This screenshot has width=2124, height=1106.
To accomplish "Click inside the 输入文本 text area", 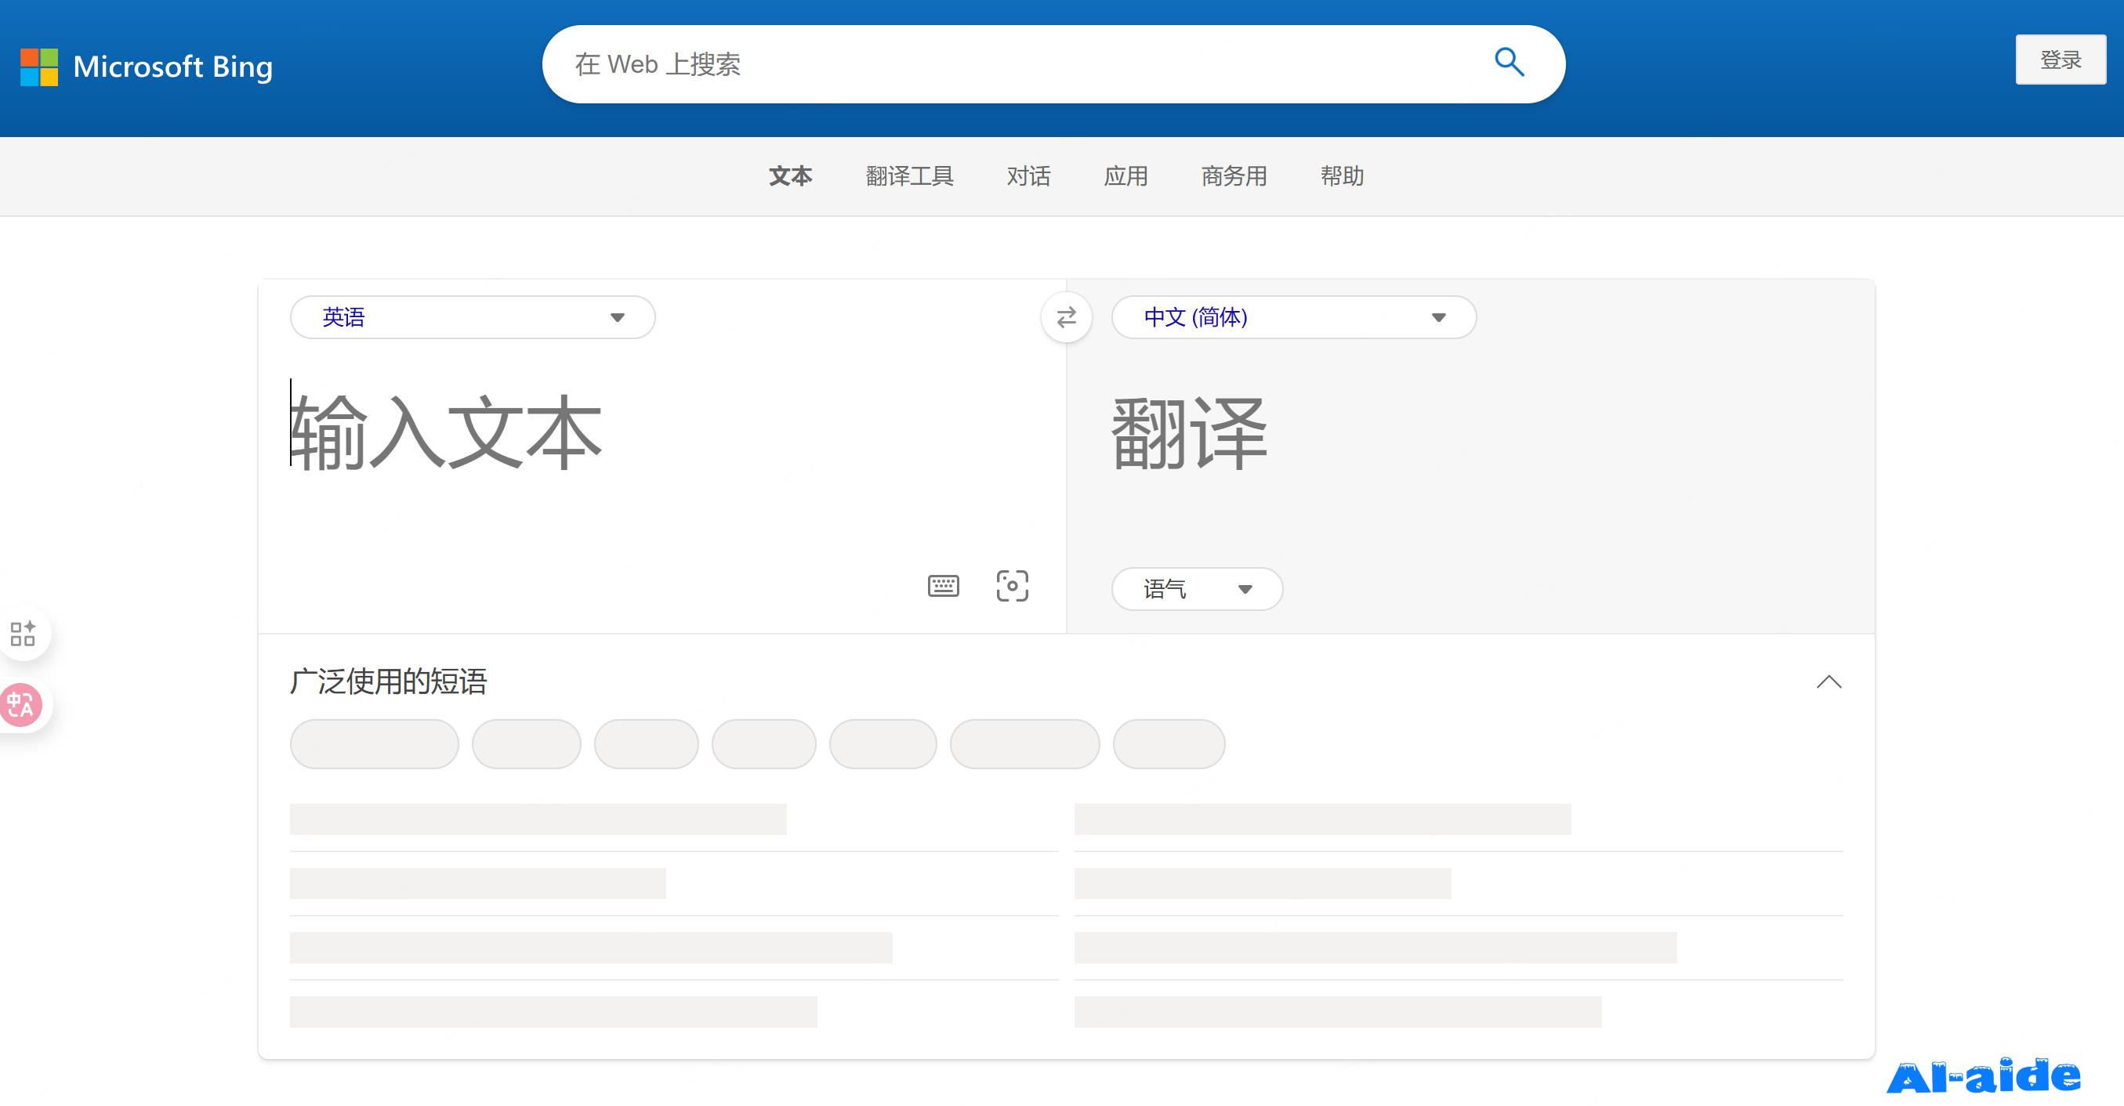I will (x=577, y=437).
